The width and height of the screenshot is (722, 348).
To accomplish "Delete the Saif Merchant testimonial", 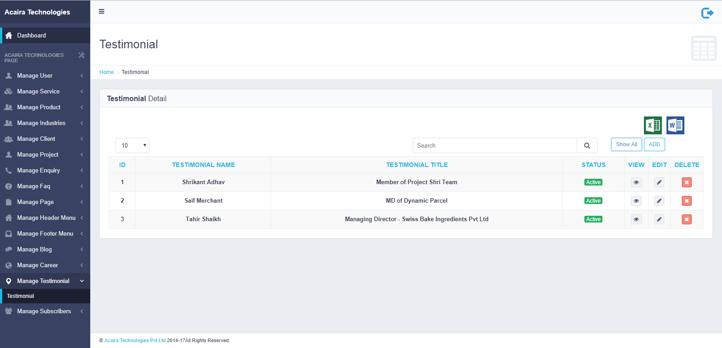I will pos(686,201).
